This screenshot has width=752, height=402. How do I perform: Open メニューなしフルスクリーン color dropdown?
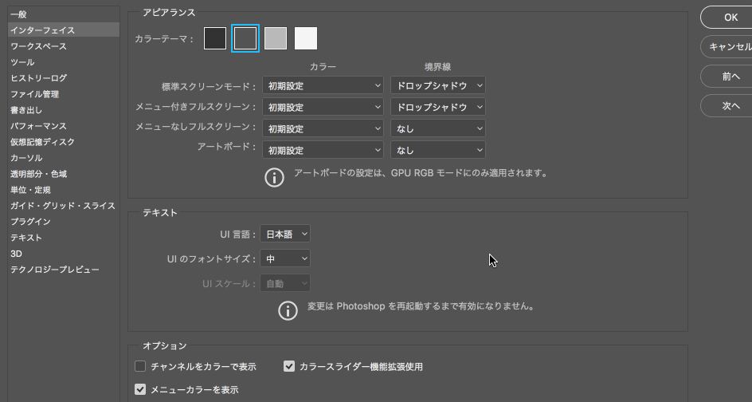coord(323,128)
